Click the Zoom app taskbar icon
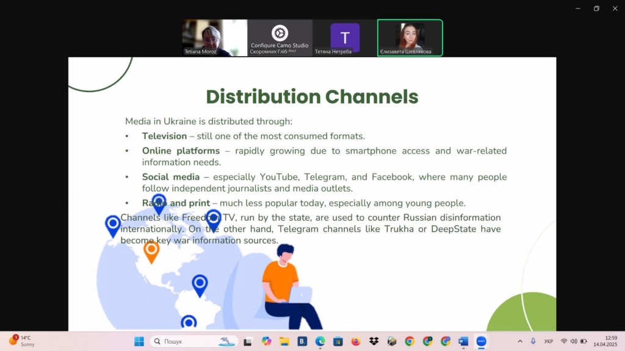 [482, 341]
